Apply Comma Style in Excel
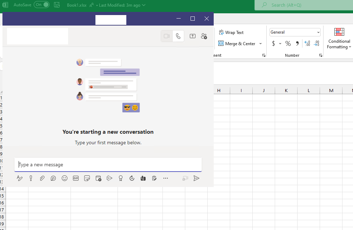The height and width of the screenshot is (230, 353). tap(297, 43)
